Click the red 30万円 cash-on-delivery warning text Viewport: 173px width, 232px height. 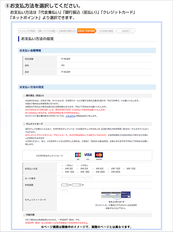(x=57, y=223)
